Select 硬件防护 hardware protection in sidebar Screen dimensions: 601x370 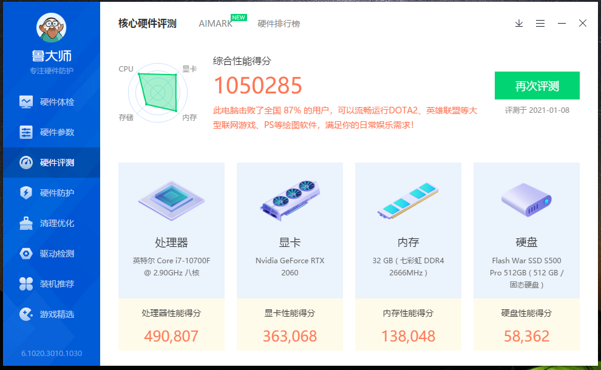click(52, 193)
